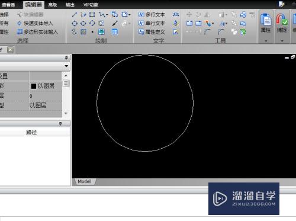This screenshot has width=296, height=221.
Task: Open the Properties (属性) panel button
Action: tap(266, 23)
